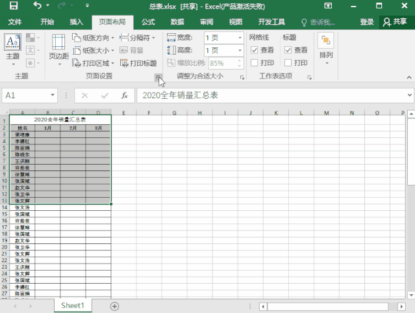This screenshot has height=313, width=415.
Task: Open 纸张大小 paper size dropdown
Action: point(93,50)
